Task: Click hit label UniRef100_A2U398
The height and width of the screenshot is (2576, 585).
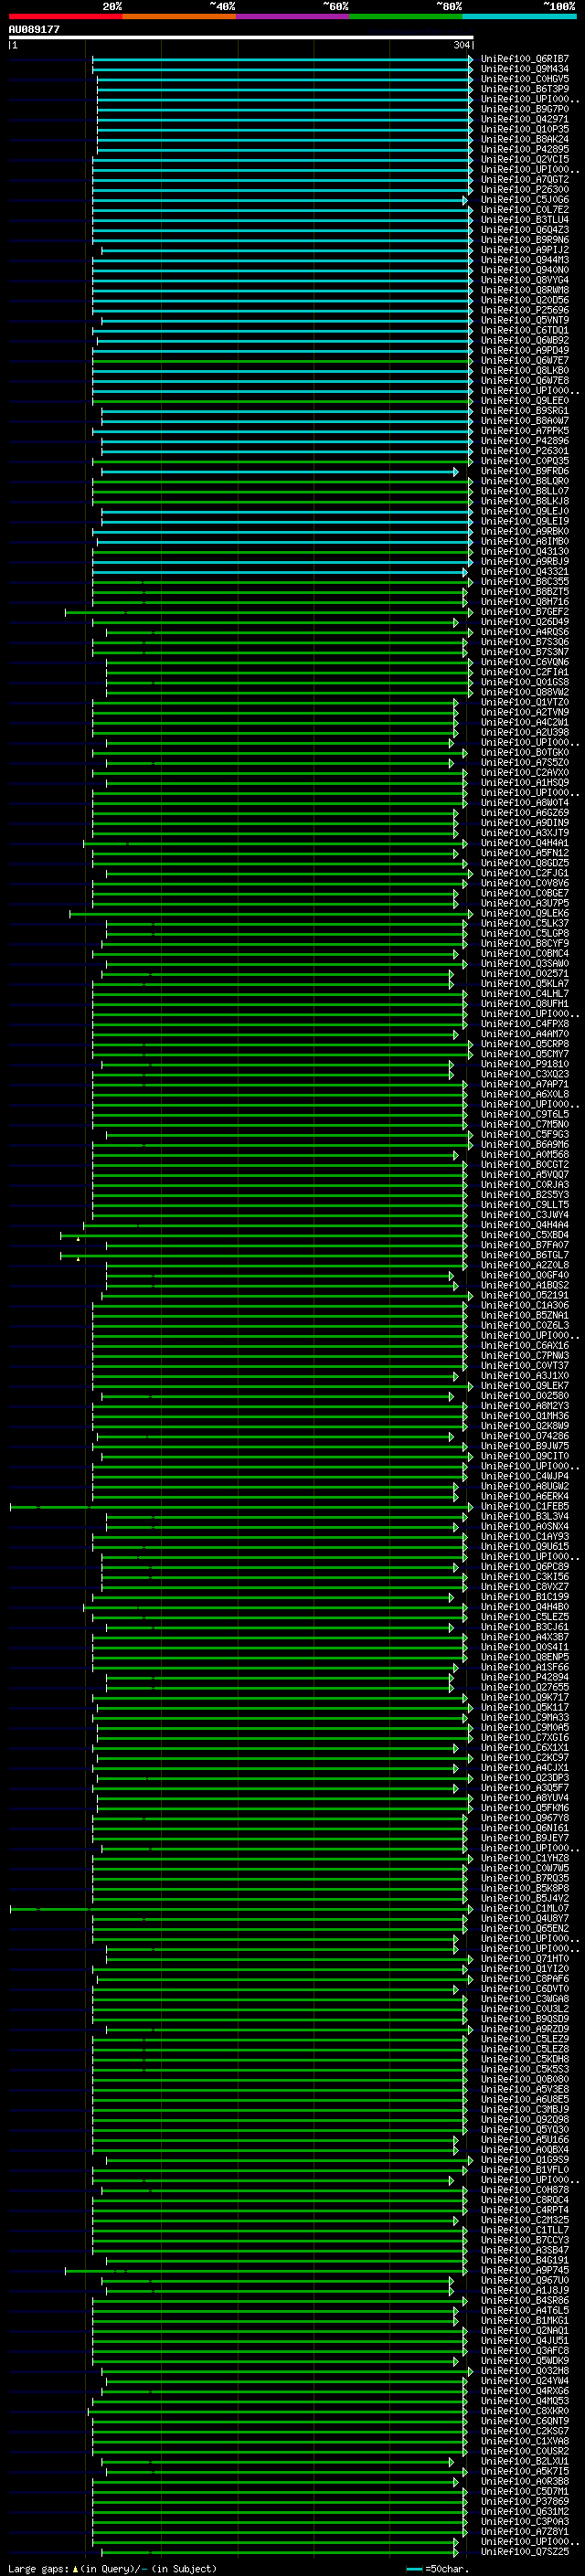Action: (x=525, y=733)
